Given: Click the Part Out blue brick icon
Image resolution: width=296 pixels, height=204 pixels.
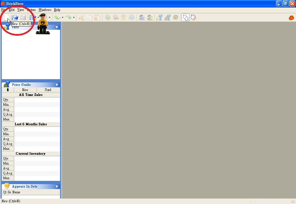Looking at the screenshot, I should (x=132, y=18).
